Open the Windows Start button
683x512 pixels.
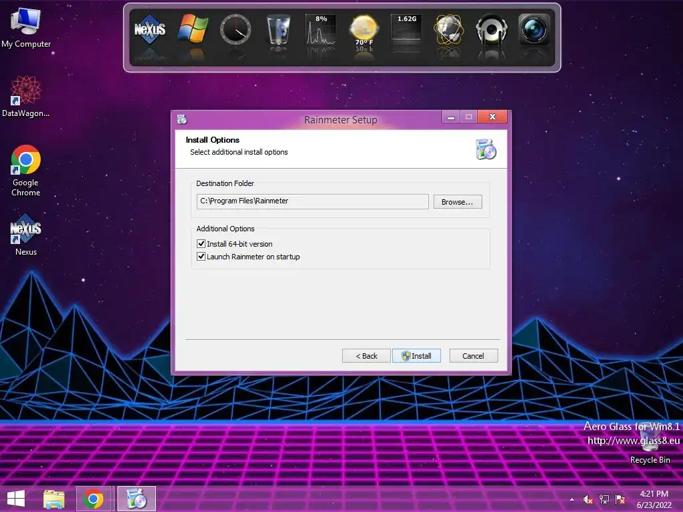pyautogui.click(x=16, y=499)
